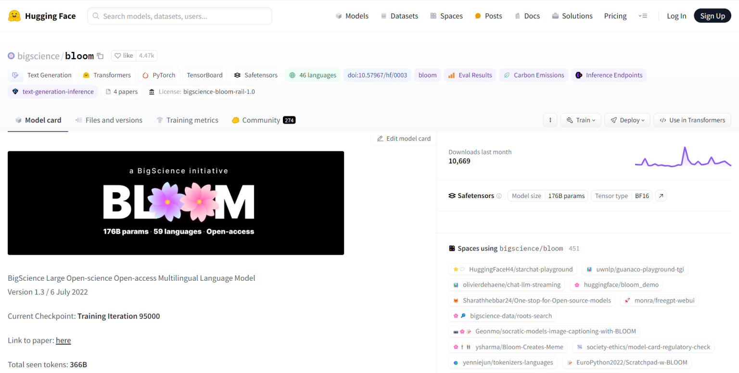Open the Safetensors tag filter
Viewport: 739px width, 373px height.
(x=255, y=75)
